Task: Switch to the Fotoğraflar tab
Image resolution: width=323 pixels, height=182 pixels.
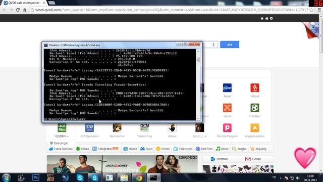Action: pyautogui.click(x=105, y=149)
